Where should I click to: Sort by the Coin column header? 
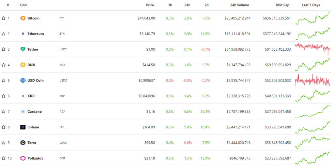[23, 5]
